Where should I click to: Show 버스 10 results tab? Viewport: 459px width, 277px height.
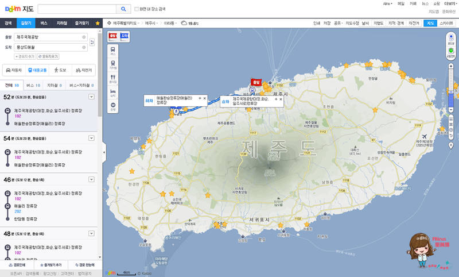(x=33, y=85)
